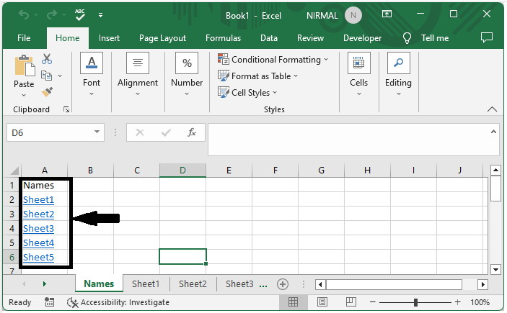Viewport: 507px width, 313px height.
Task: Click horizontal scrollbar right arrow
Action: click(482, 284)
